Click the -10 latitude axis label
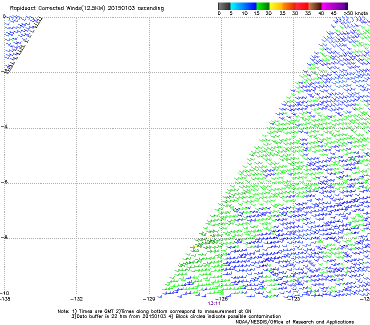 pos(4,293)
